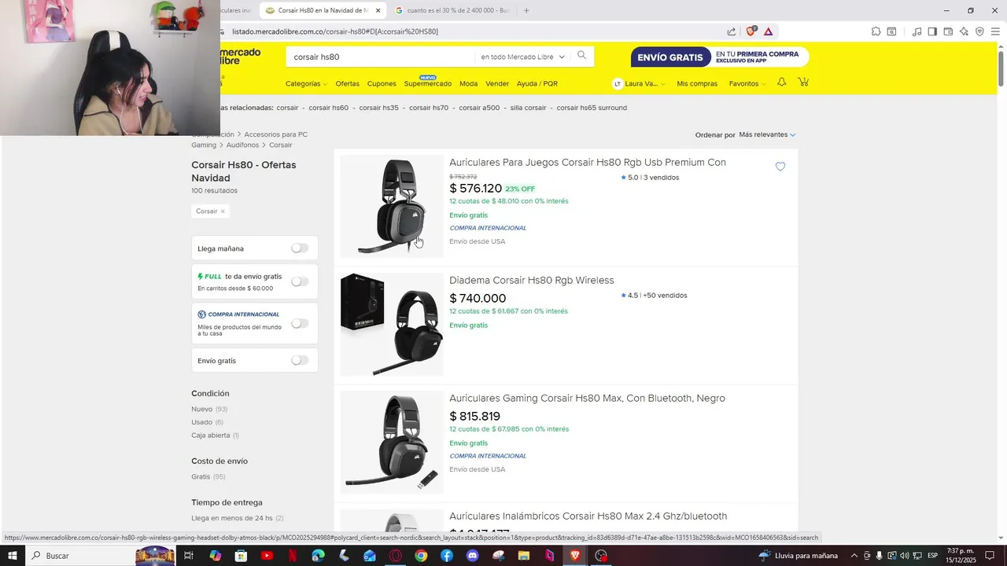Open the Vender menu item
This screenshot has width=1007, height=566.
(497, 83)
